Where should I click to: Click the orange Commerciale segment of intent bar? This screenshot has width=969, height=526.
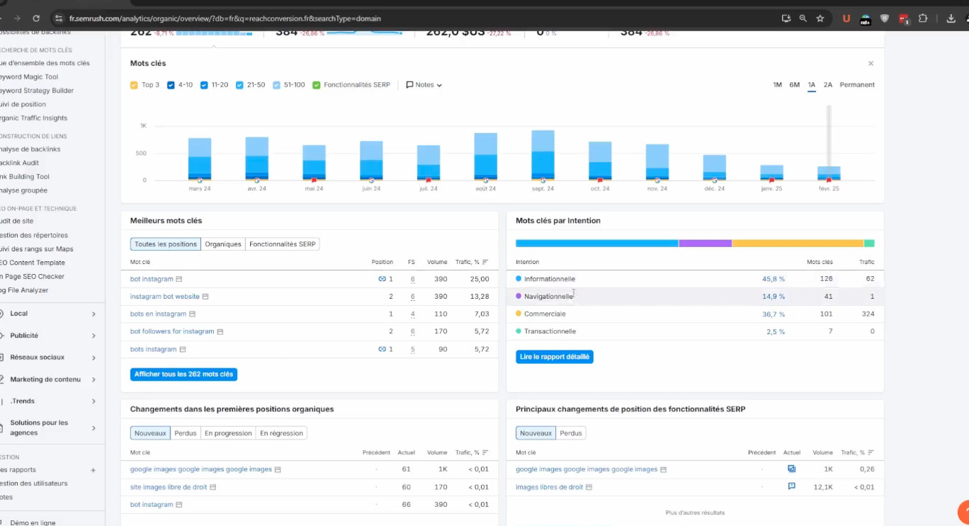pyautogui.click(x=797, y=244)
